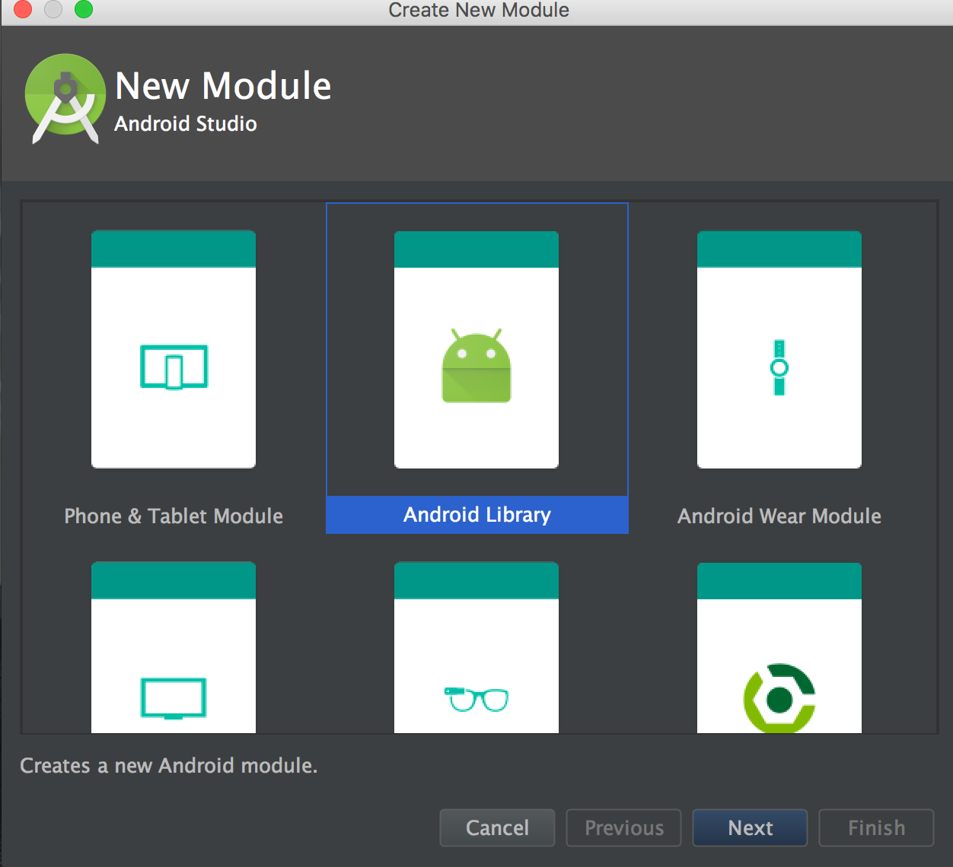Viewport: 953px width, 867px height.
Task: Pick the Glass module eyeglasses icon
Action: pyautogui.click(x=476, y=699)
